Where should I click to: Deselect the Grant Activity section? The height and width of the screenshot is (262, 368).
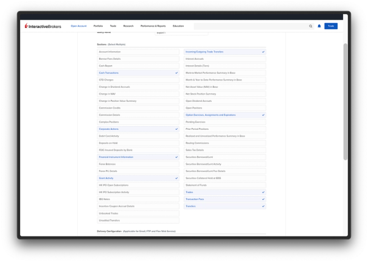(138, 178)
